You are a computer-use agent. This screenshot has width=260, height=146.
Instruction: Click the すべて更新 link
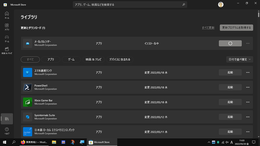pyautogui.click(x=208, y=28)
